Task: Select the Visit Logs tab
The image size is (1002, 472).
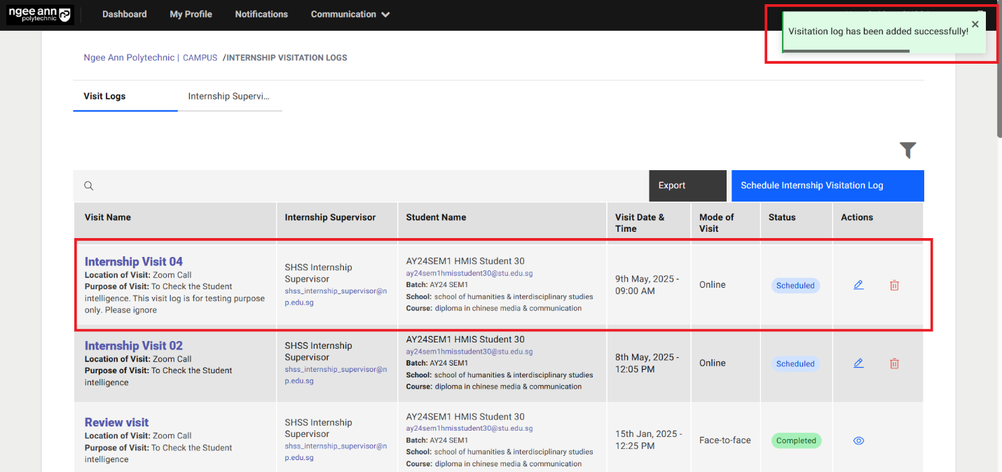Action: (104, 96)
